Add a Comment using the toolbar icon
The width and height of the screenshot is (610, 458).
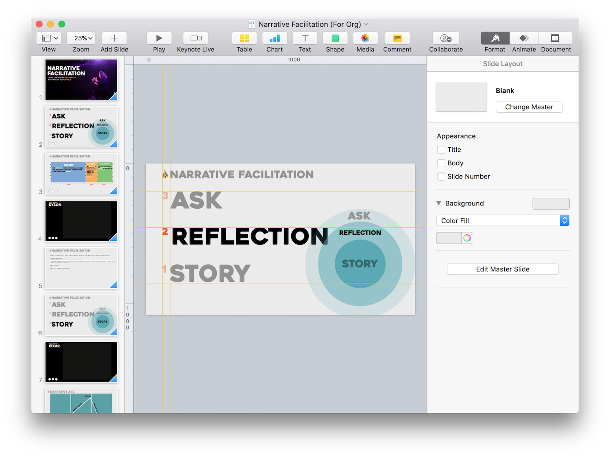[x=397, y=38]
